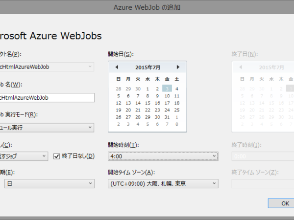The height and width of the screenshot is (220, 294).
Task: Select July 13 in start date calendar
Action: click(x=128, y=103)
